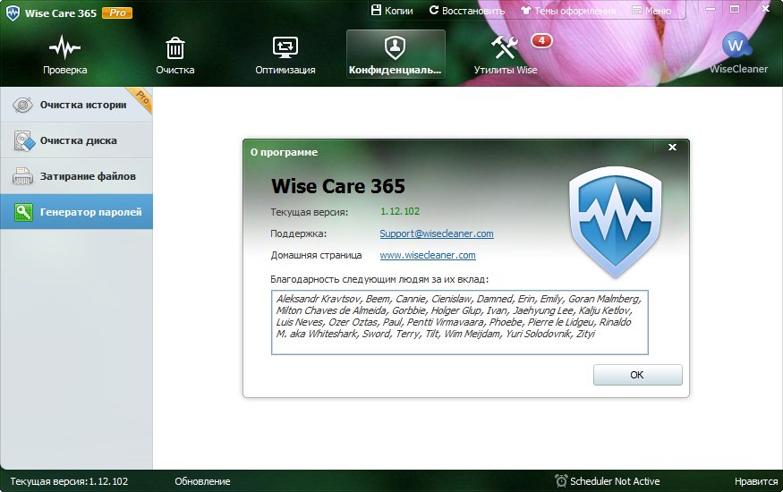Switch to the Оптимизация section
The height and width of the screenshot is (492, 783).
tap(285, 55)
